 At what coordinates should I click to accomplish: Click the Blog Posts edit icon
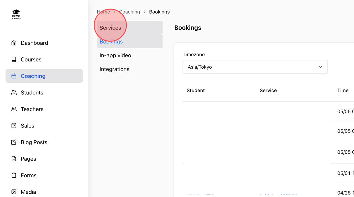pos(14,142)
